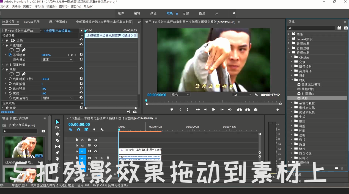Expand the 模糊与锐化 folder
Image resolution: width=349 pixels, height=194 pixels.
pyautogui.click(x=292, y=108)
